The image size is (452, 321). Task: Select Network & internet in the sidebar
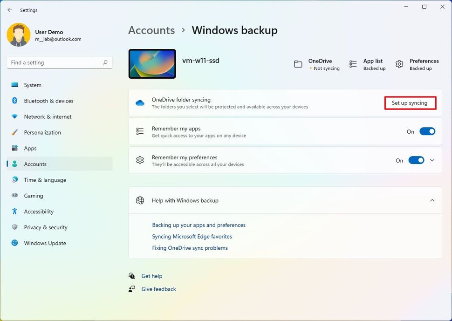(48, 116)
